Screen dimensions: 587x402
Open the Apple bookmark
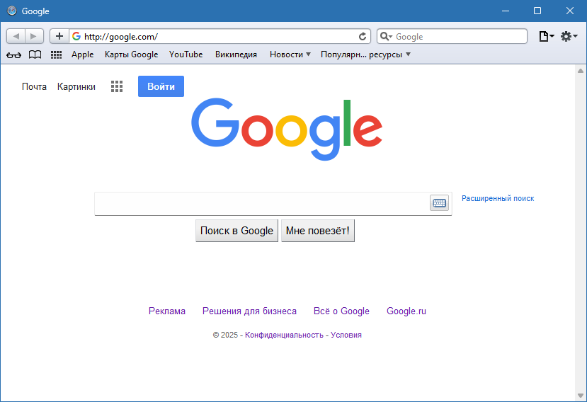tap(82, 54)
